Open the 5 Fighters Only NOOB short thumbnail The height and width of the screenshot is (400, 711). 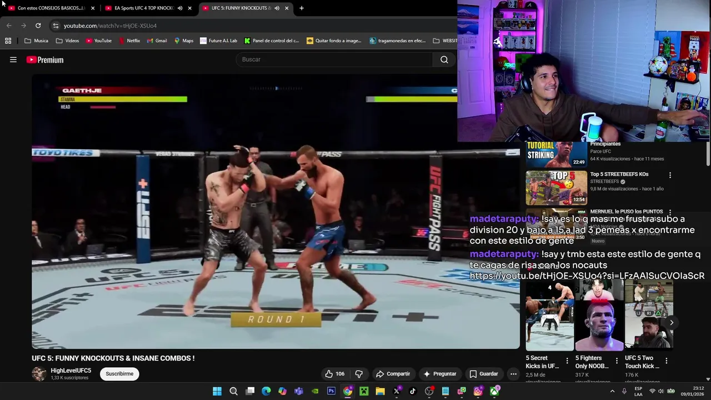[599, 315]
